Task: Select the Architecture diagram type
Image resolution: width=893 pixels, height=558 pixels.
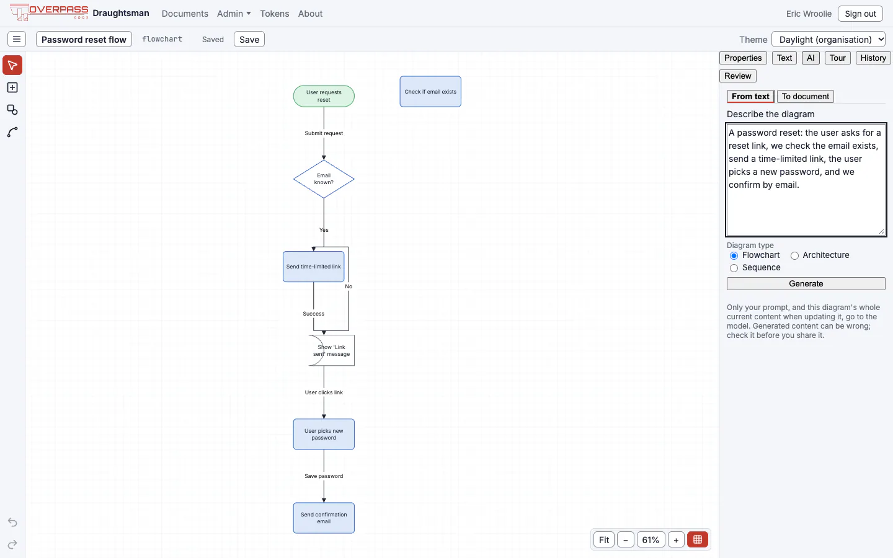Action: coord(794,255)
